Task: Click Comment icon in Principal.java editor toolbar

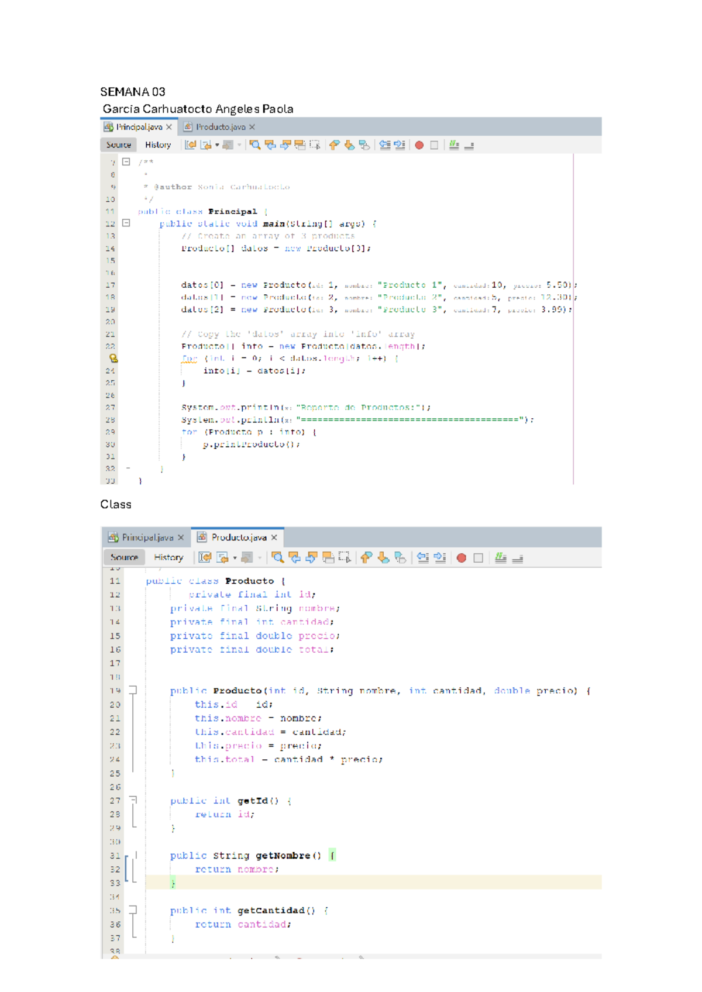Action: click(x=454, y=145)
